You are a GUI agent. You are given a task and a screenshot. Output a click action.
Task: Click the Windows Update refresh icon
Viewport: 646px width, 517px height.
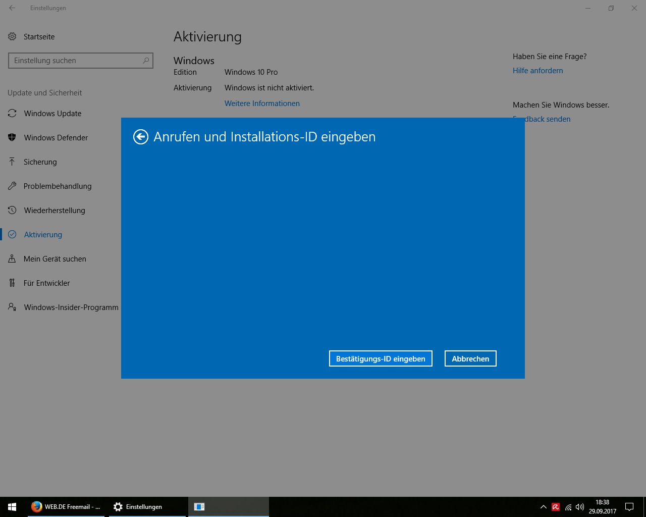tap(12, 114)
